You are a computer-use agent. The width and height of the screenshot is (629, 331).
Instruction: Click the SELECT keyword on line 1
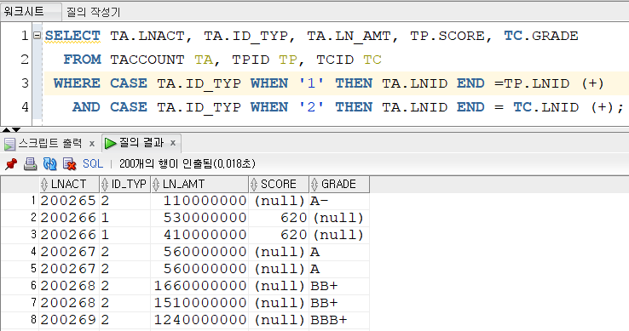pyautogui.click(x=72, y=36)
